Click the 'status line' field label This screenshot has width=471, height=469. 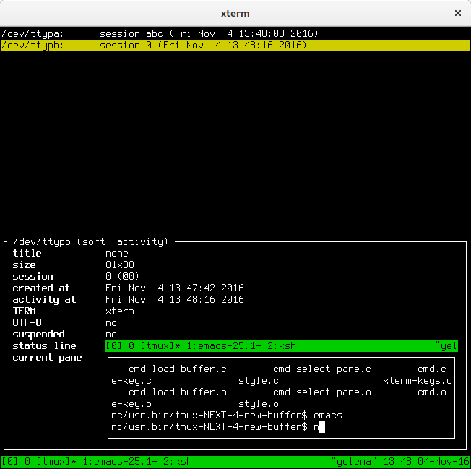pyautogui.click(x=44, y=346)
